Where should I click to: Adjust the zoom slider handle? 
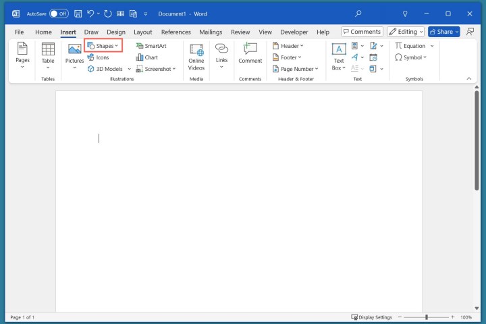[x=426, y=317]
